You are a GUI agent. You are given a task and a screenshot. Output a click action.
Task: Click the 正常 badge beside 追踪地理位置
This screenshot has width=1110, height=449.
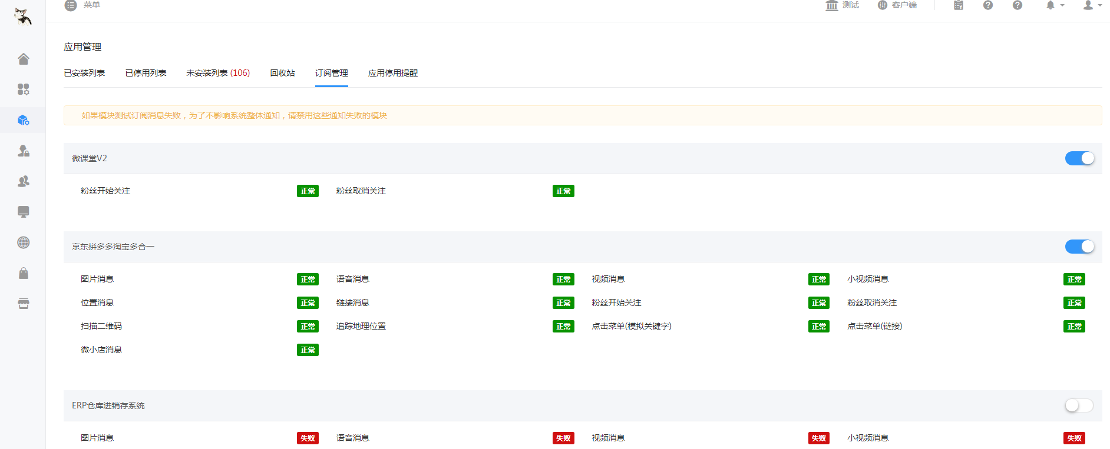coord(563,327)
